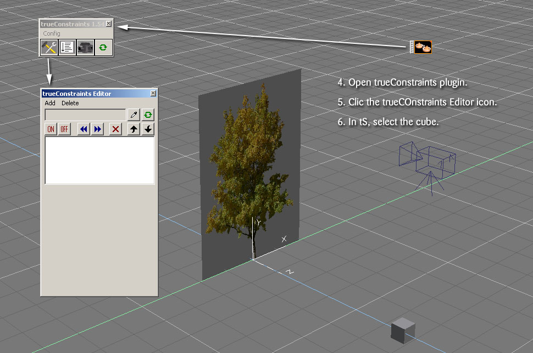The image size is (533, 353).
Task: Open the Config menu in trueConstraints
Action: pyautogui.click(x=52, y=33)
